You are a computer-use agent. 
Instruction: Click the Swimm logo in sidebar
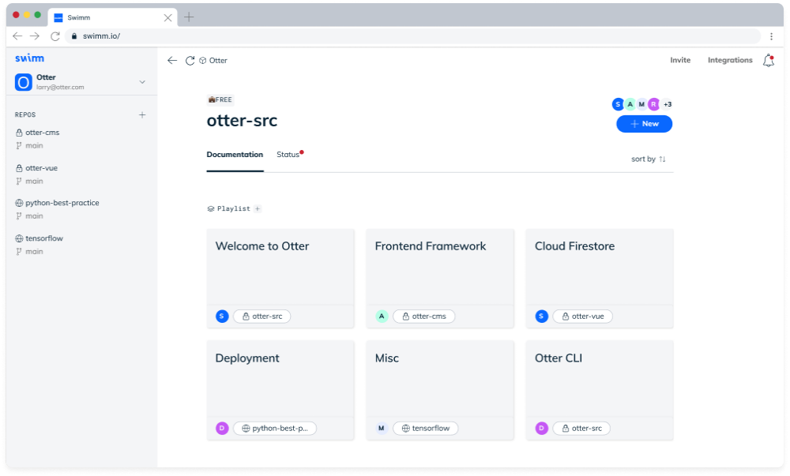tap(30, 58)
